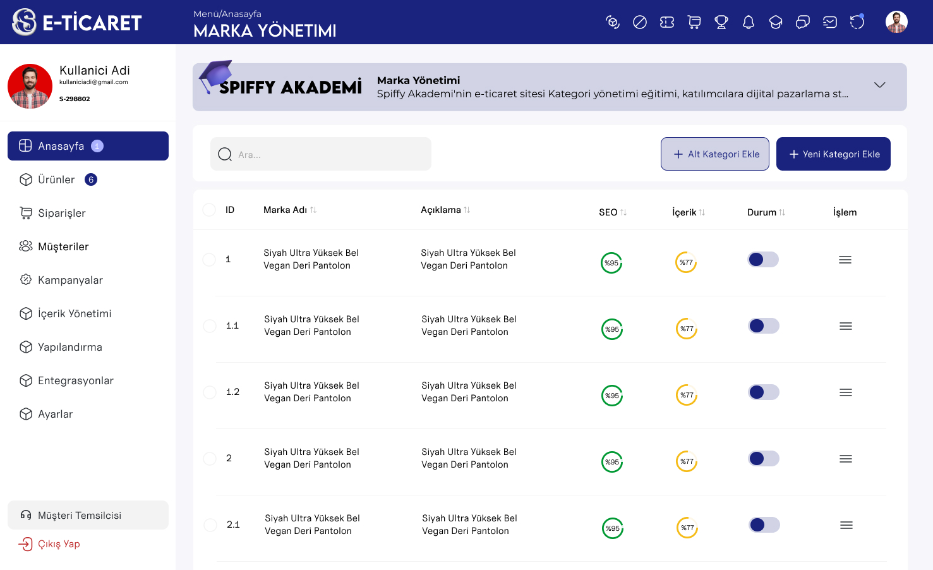Click the refresh icon with blue dot
The width and height of the screenshot is (933, 570).
click(857, 22)
